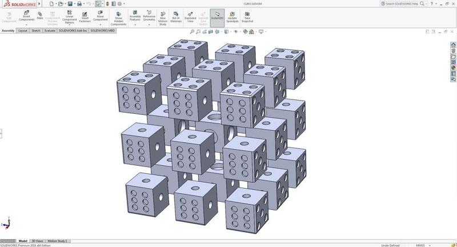Open Display Style cube icon
The width and height of the screenshot is (457, 247).
[x=226, y=31]
